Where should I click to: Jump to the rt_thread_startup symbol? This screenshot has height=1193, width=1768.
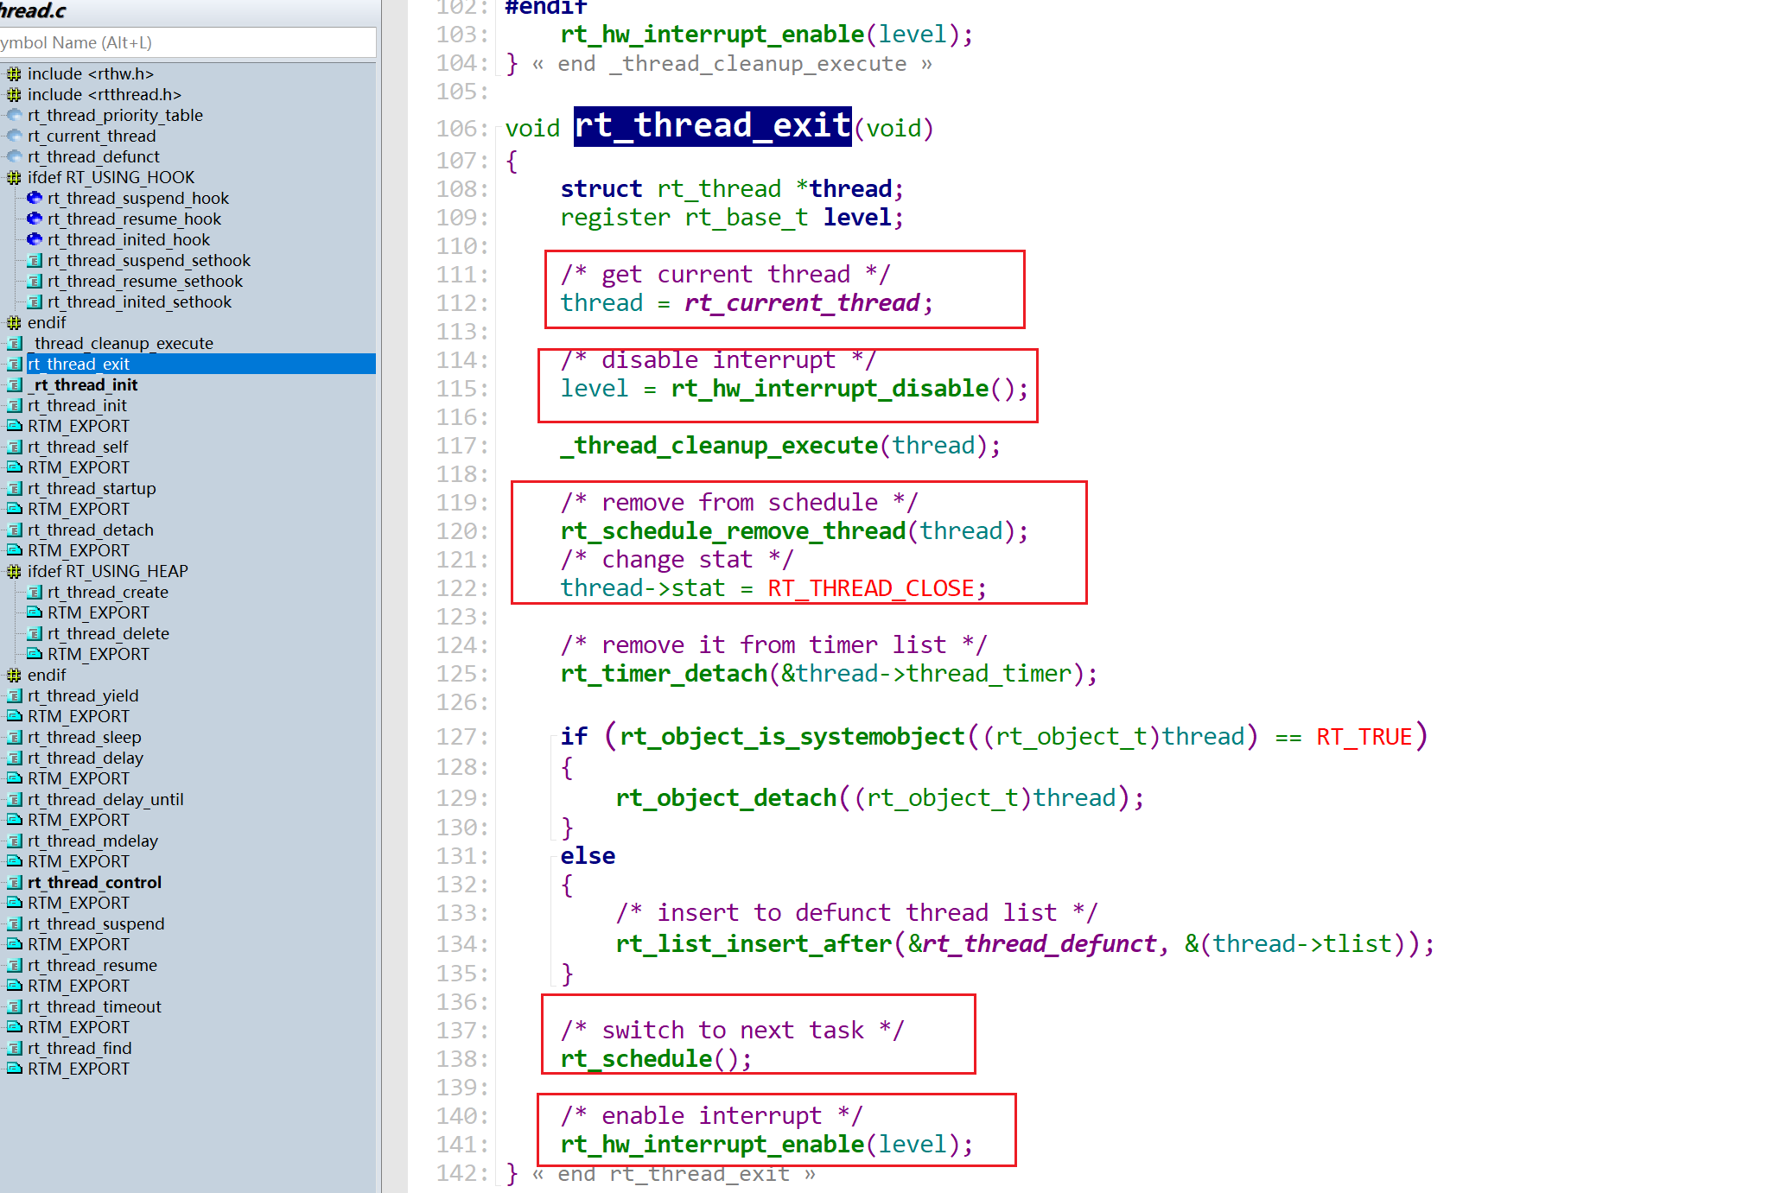click(x=92, y=488)
